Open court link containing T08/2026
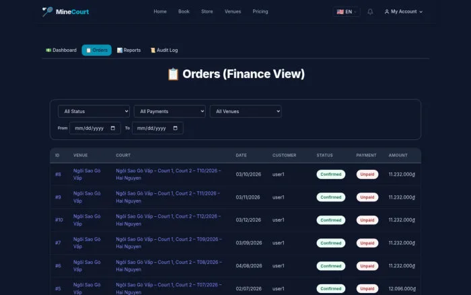This screenshot has width=471, height=295. click(x=169, y=266)
